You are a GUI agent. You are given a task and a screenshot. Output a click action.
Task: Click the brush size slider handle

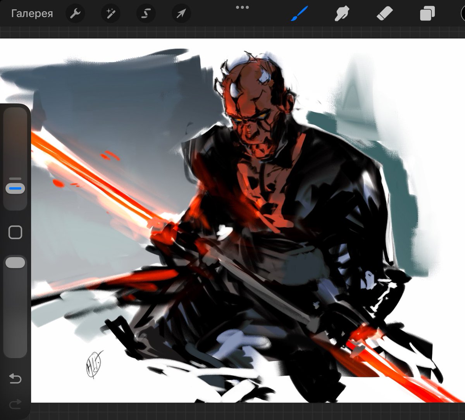point(15,188)
